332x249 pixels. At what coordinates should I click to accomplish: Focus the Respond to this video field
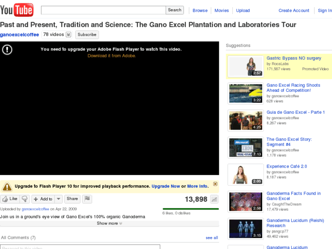(80, 247)
